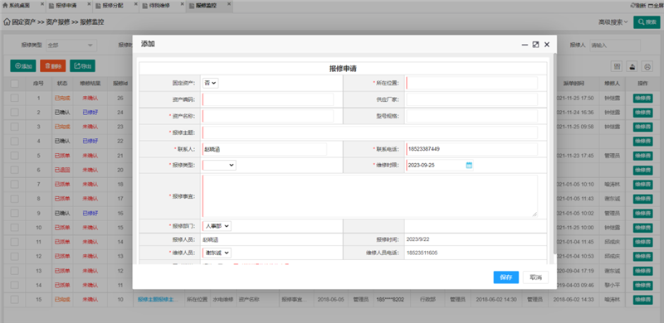
Task: Click the column layout grid icon
Action: [617, 66]
